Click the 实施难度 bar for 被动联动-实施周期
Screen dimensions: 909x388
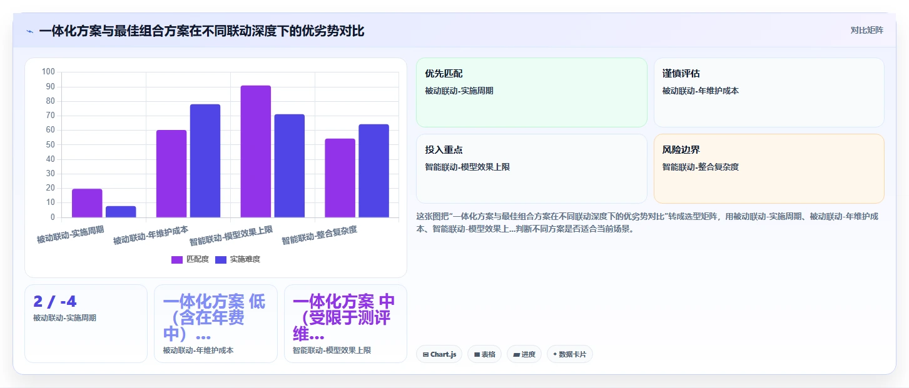pyautogui.click(x=121, y=212)
